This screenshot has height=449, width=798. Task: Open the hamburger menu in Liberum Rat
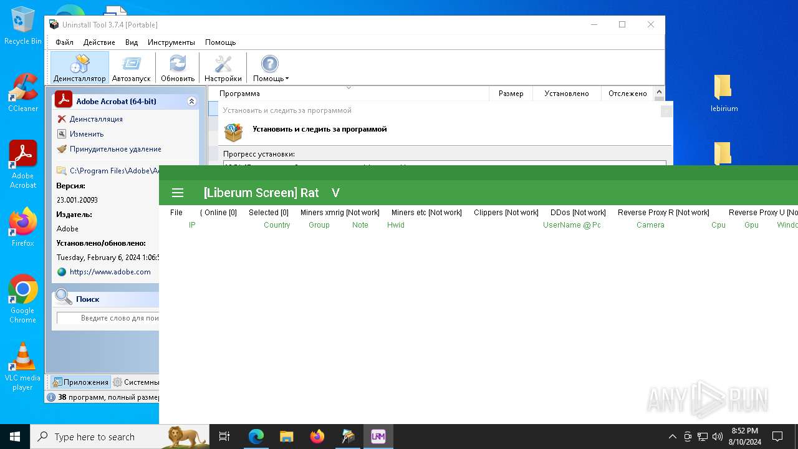tap(178, 193)
